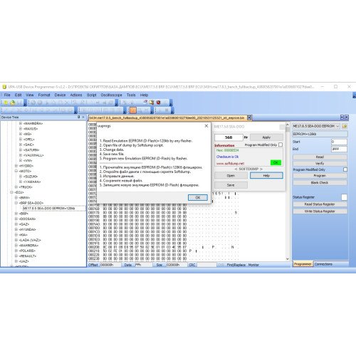Switch to the Connections tab

click(x=323, y=264)
